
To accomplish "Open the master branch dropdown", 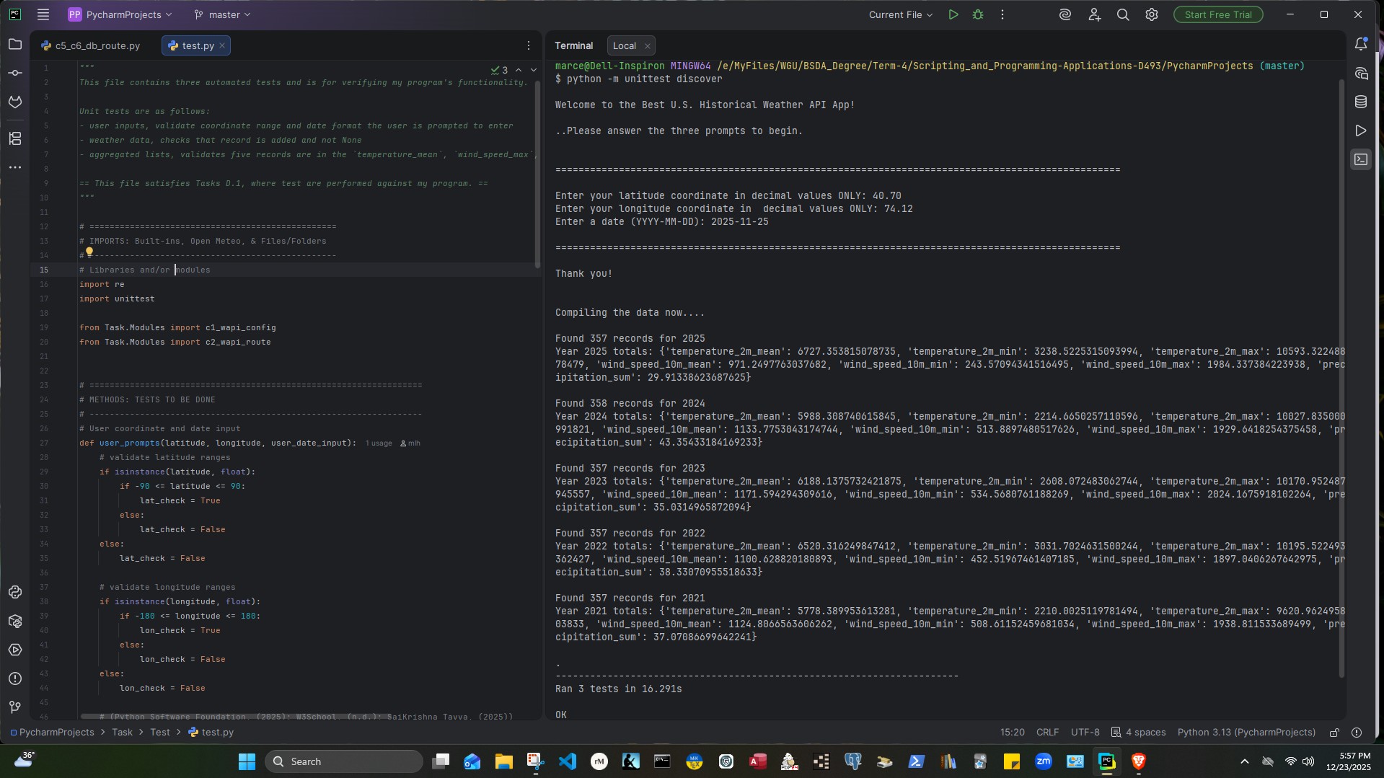I will coord(222,14).
